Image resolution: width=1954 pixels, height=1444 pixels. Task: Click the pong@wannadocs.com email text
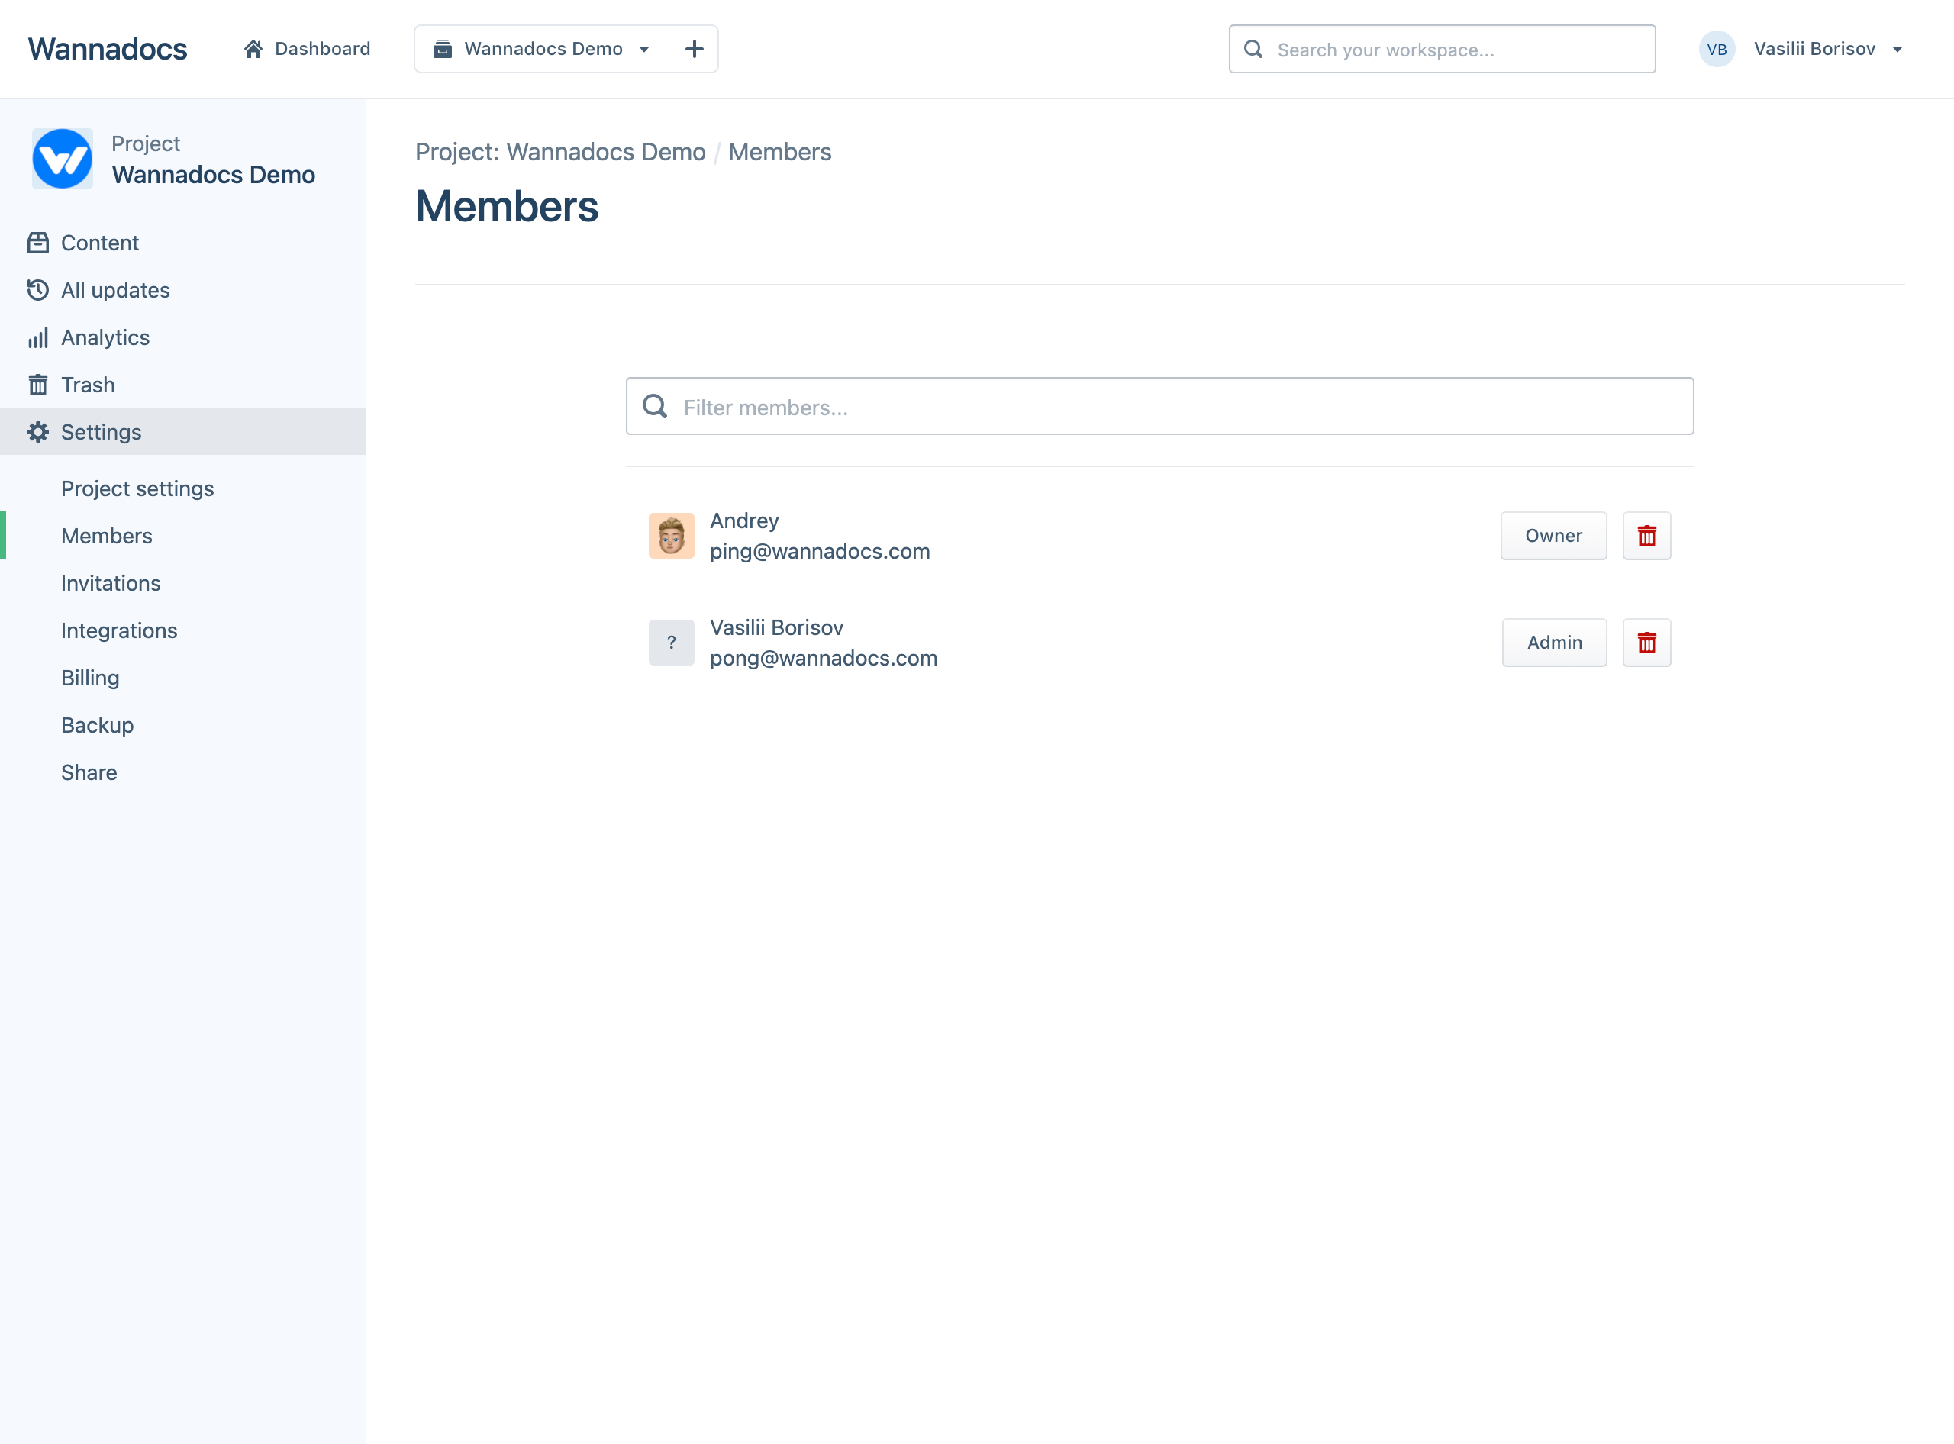tap(824, 658)
